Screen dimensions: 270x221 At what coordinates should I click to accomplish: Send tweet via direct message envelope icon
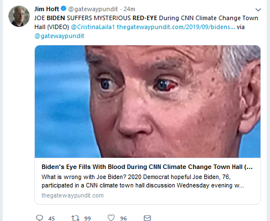tap(147, 218)
